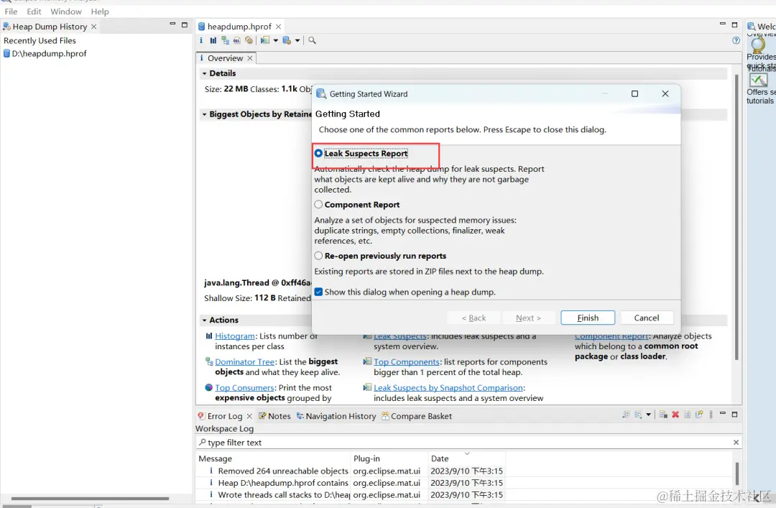Image resolution: width=776 pixels, height=508 pixels.
Task: Click the Top Consumers pie icon
Action: pos(209,387)
